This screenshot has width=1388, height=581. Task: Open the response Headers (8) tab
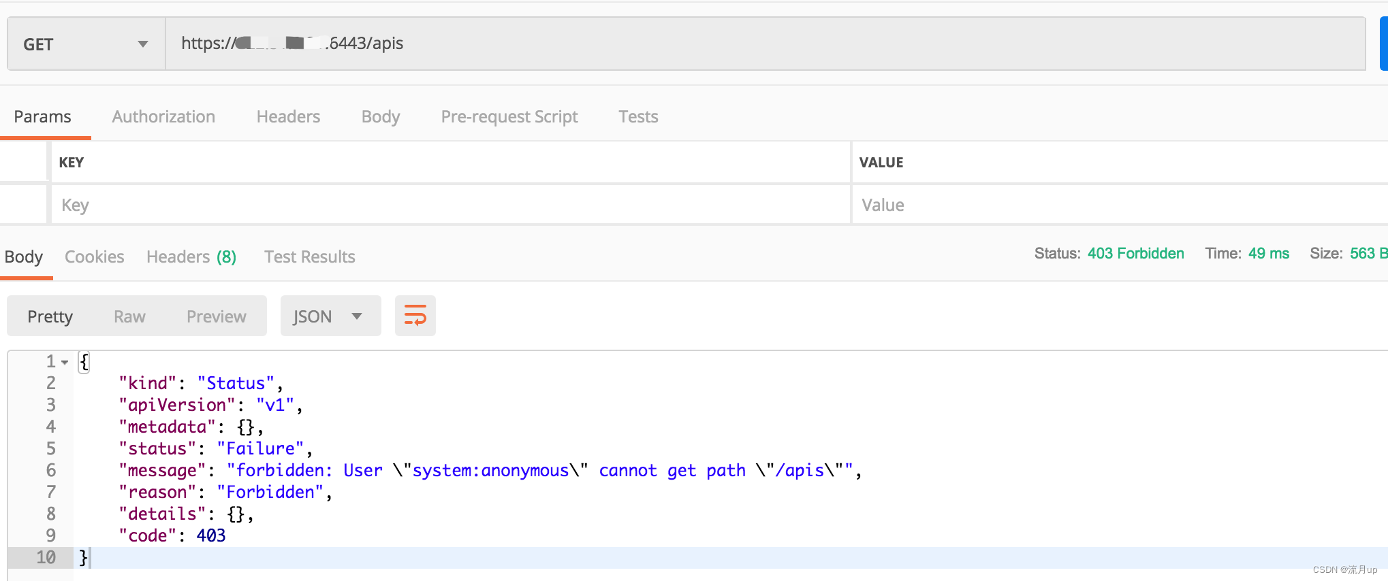point(191,257)
